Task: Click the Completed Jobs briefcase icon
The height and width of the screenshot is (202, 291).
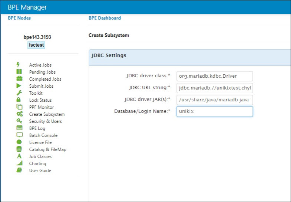Action: 19,78
